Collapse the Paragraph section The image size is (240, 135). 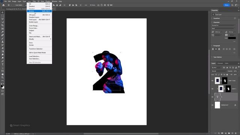pyautogui.click(x=212, y=46)
